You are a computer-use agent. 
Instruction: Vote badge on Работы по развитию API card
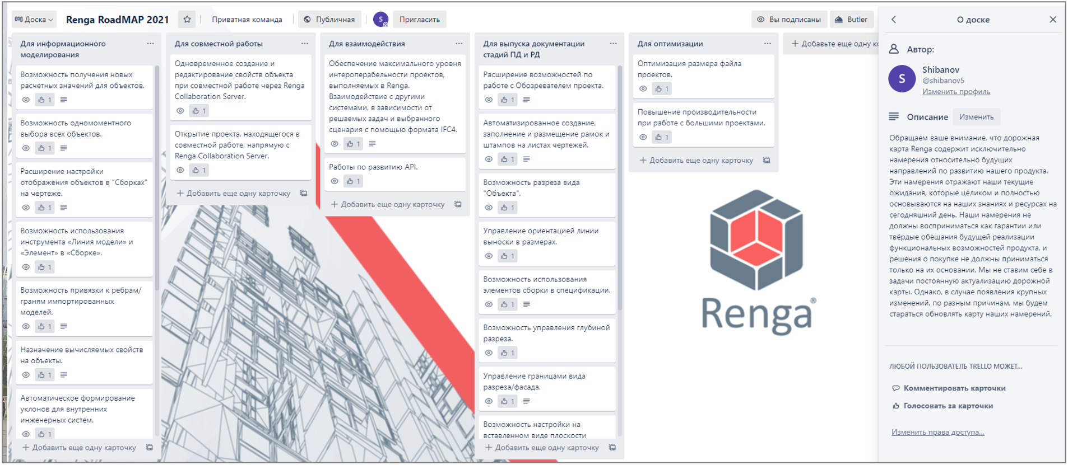[x=353, y=181]
